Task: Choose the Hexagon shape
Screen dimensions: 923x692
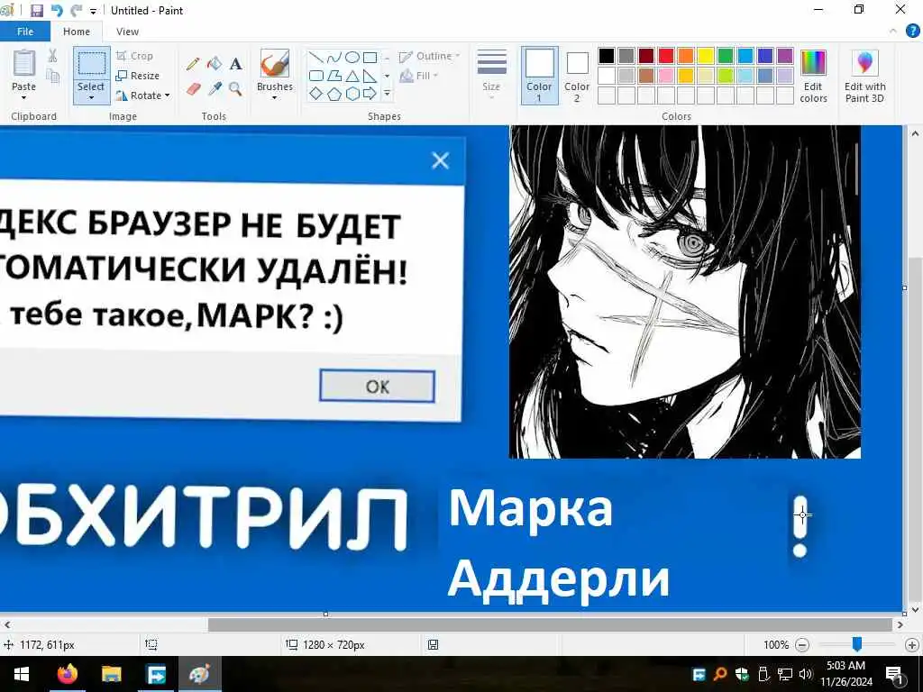Action: click(352, 94)
